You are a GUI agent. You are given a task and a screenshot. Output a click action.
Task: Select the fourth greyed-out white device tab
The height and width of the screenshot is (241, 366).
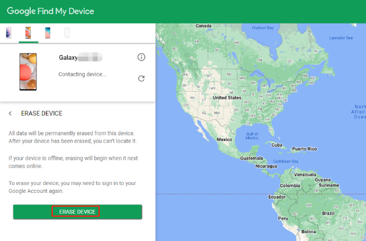click(66, 33)
